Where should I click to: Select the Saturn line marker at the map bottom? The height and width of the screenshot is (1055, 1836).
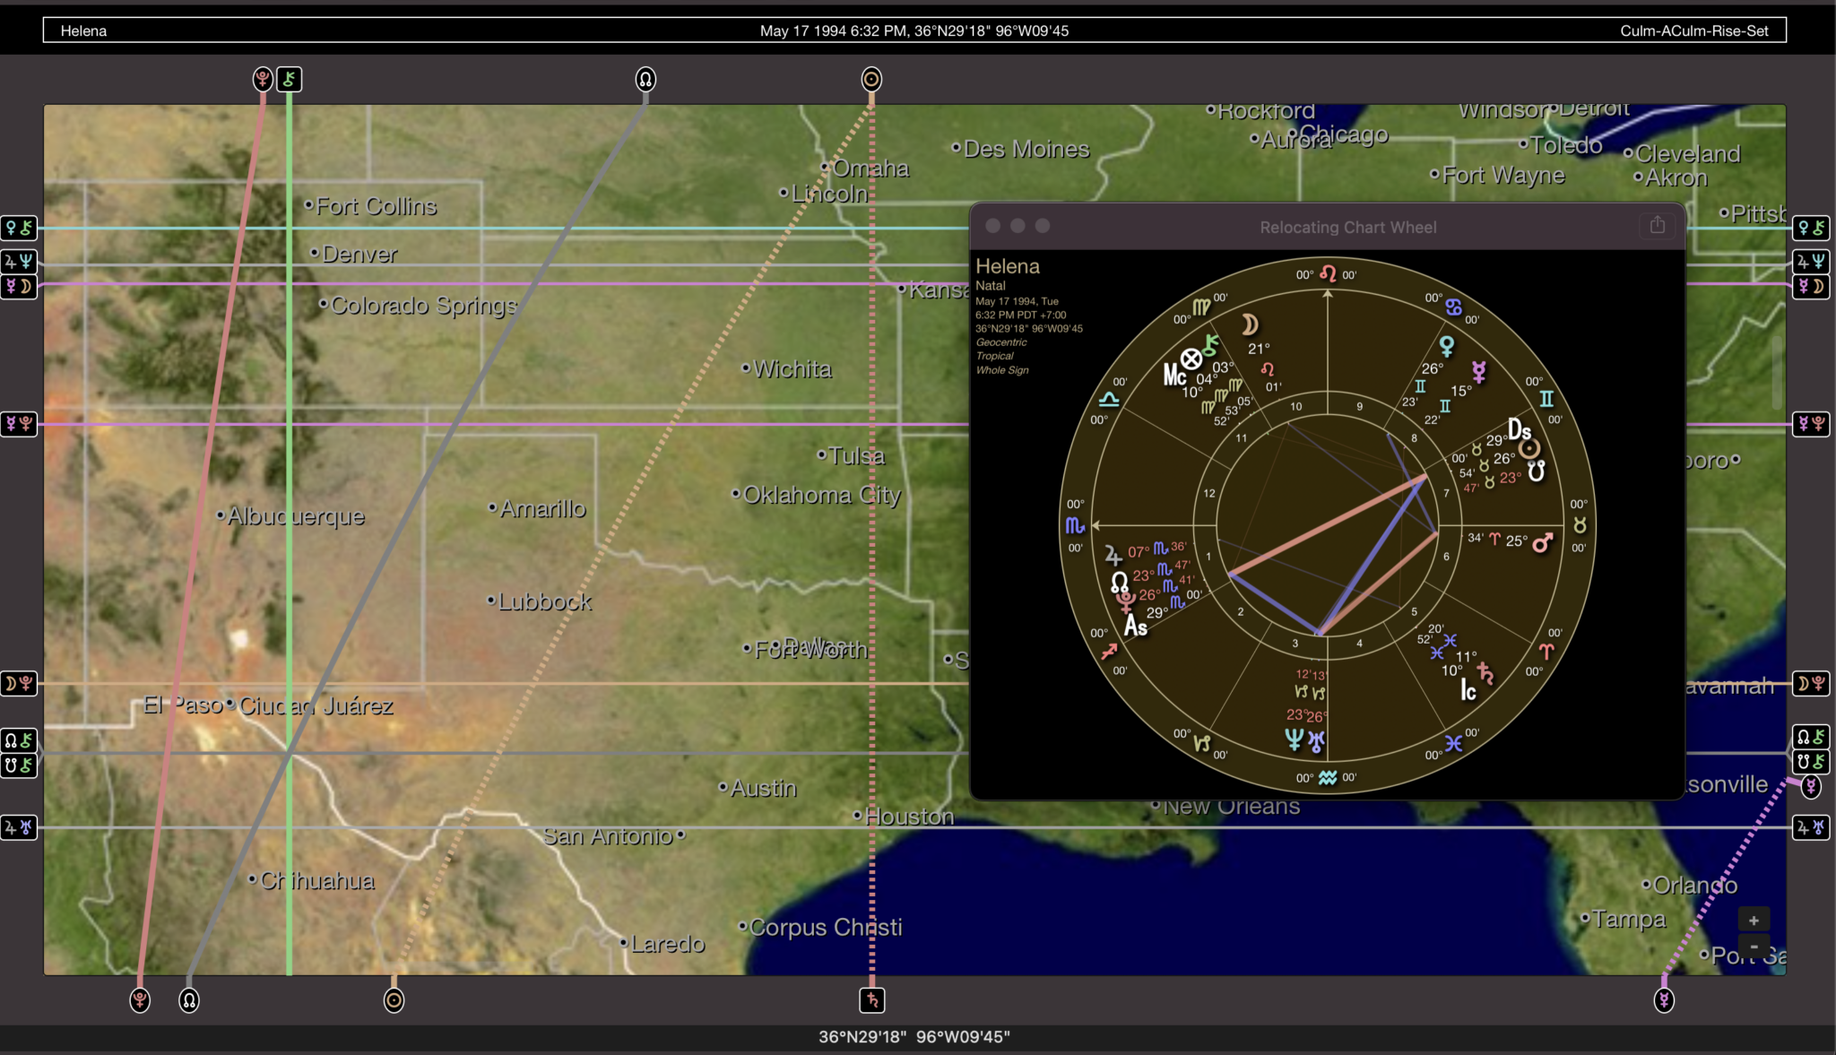pyautogui.click(x=870, y=1001)
